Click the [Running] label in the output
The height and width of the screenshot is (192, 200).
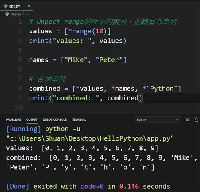click(x=24, y=129)
